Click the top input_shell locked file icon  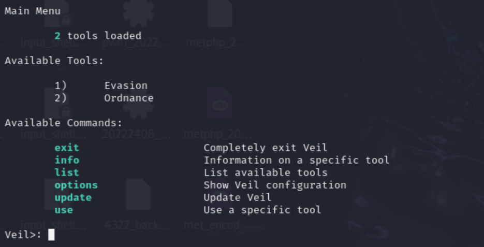57,14
